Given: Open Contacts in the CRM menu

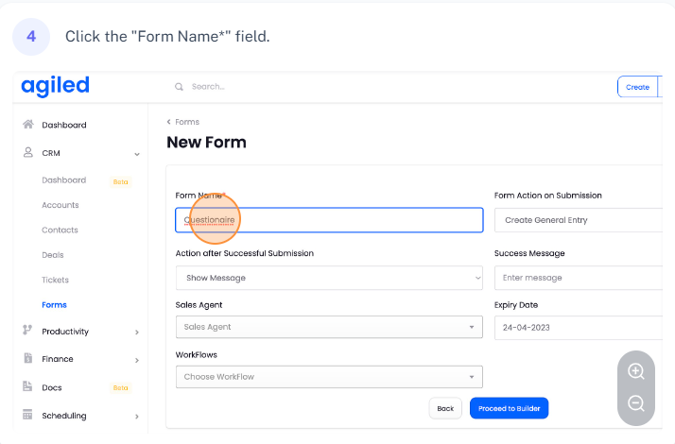Looking at the screenshot, I should click(60, 230).
